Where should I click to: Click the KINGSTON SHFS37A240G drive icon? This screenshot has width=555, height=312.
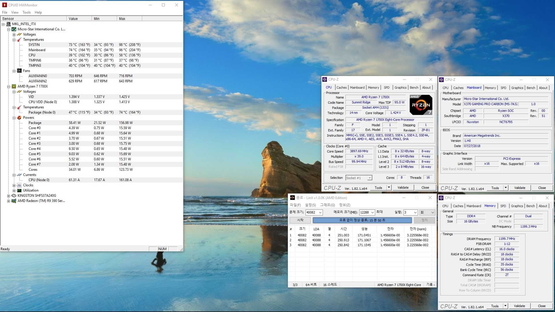tap(14, 196)
